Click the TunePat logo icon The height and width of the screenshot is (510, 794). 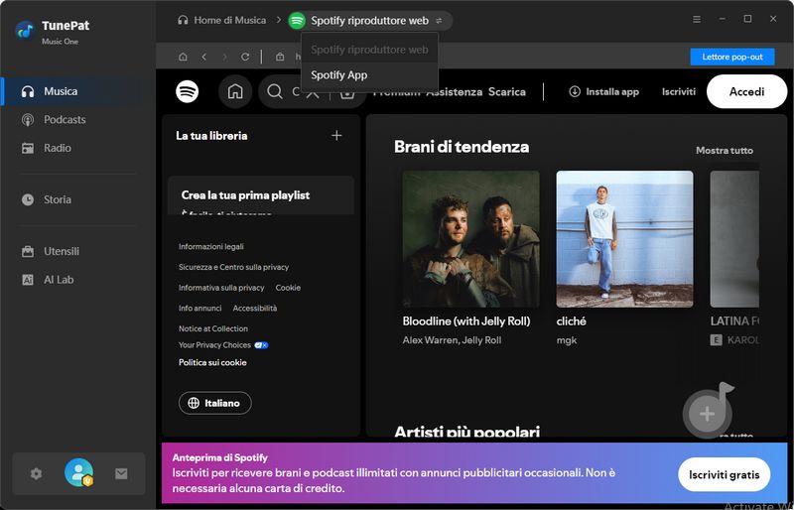(x=24, y=31)
